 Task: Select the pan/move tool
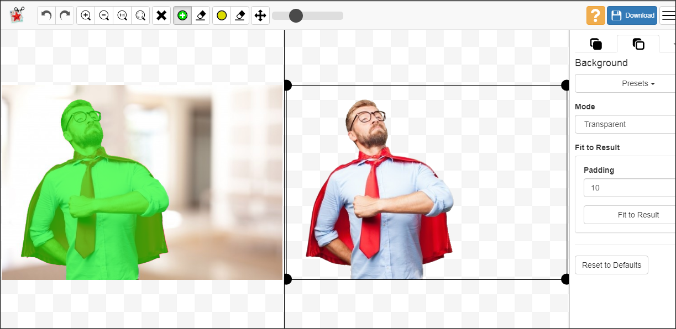click(x=260, y=15)
